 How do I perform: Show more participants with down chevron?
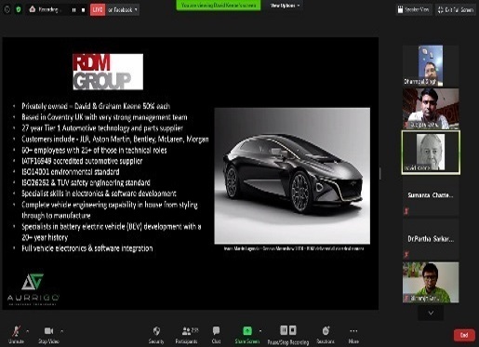[431, 313]
